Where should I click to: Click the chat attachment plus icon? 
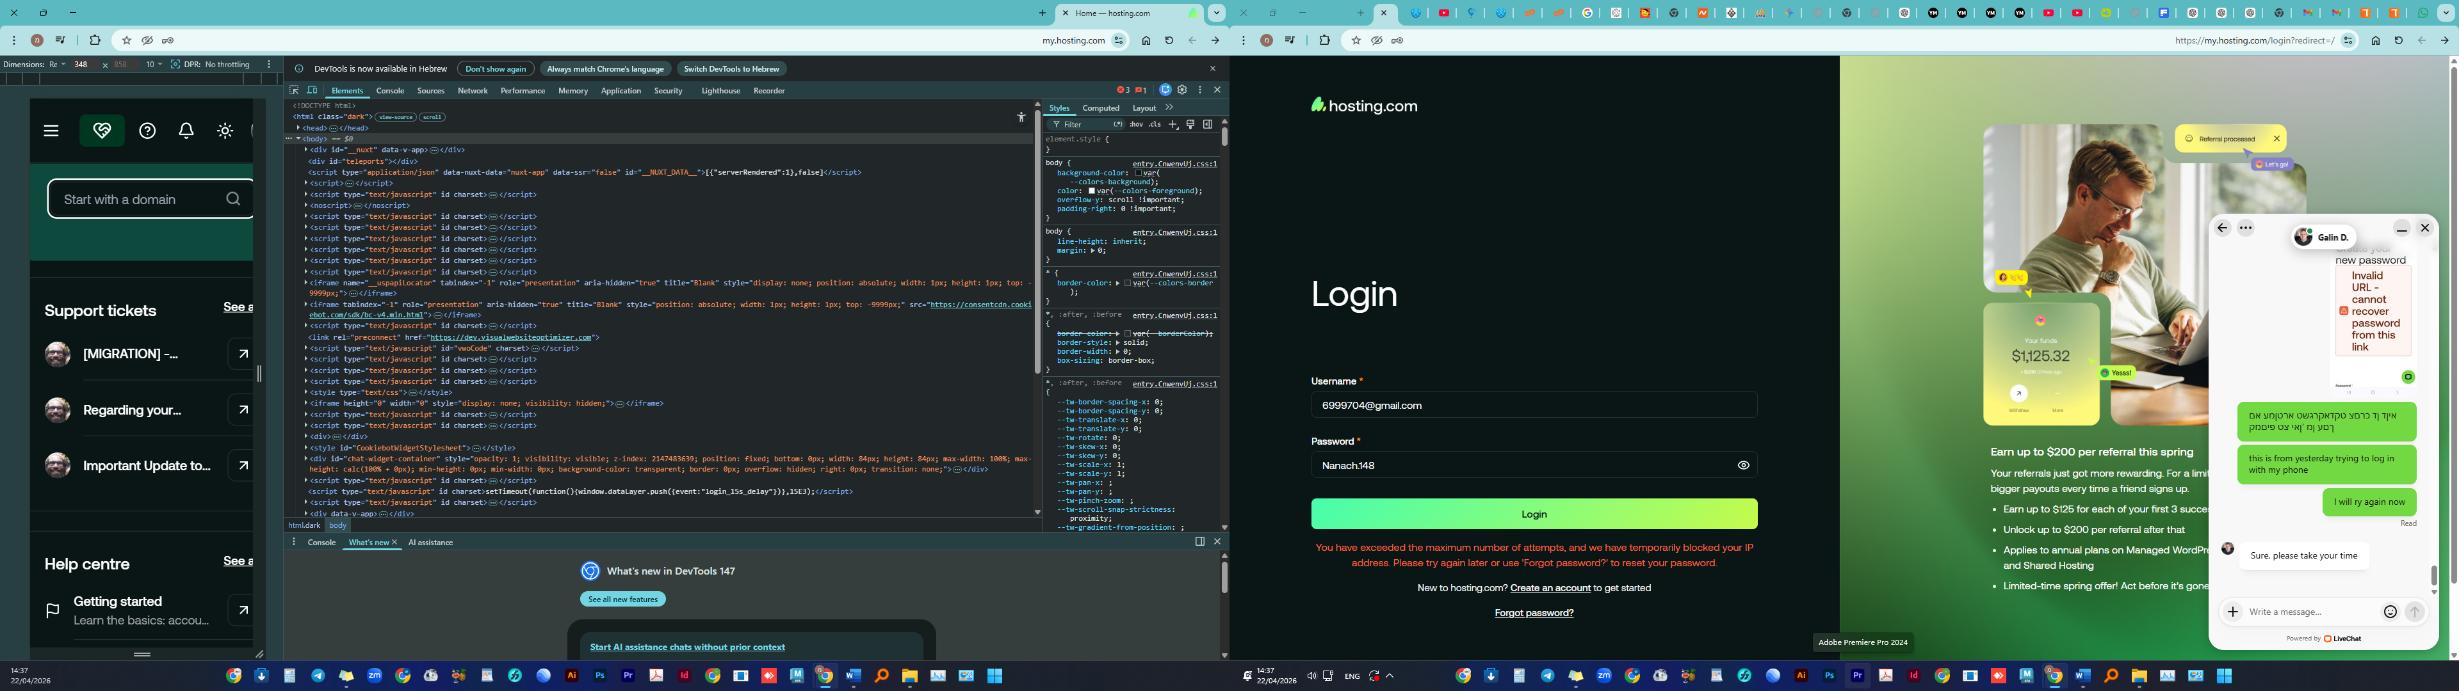2233,612
